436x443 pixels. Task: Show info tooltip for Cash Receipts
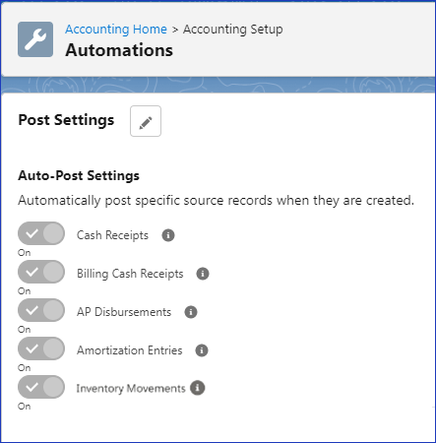[168, 235]
